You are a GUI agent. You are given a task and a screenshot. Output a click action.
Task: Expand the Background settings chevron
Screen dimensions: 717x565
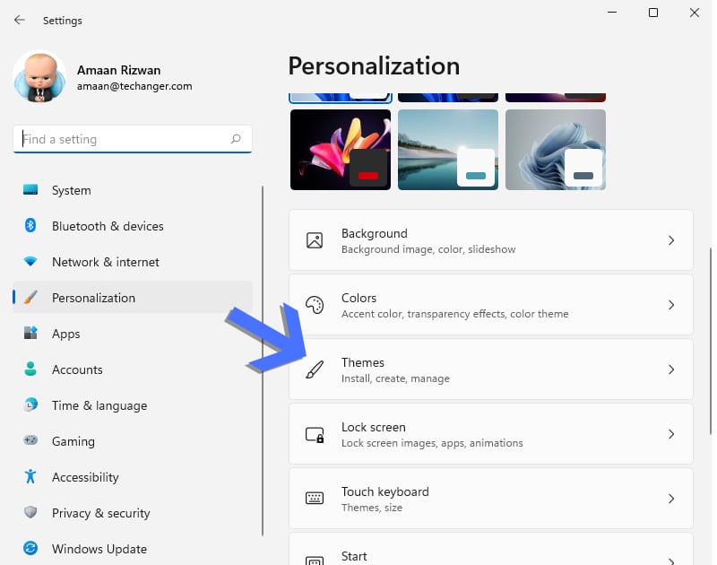pos(670,240)
